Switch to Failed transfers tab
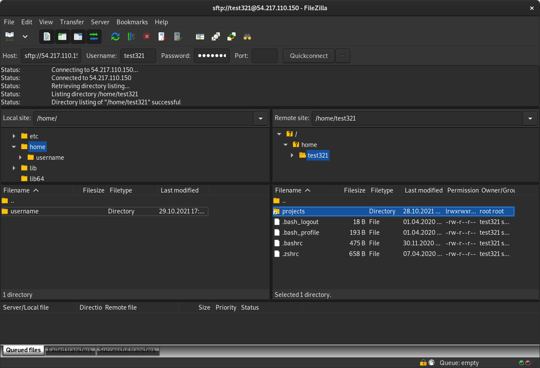The image size is (540, 368). pyautogui.click(x=70, y=350)
